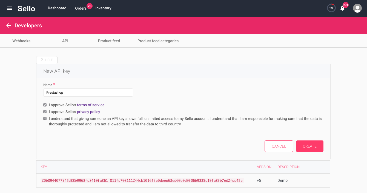Click the 99+ notifications badge
The image size is (367, 193).
pyautogui.click(x=346, y=5)
